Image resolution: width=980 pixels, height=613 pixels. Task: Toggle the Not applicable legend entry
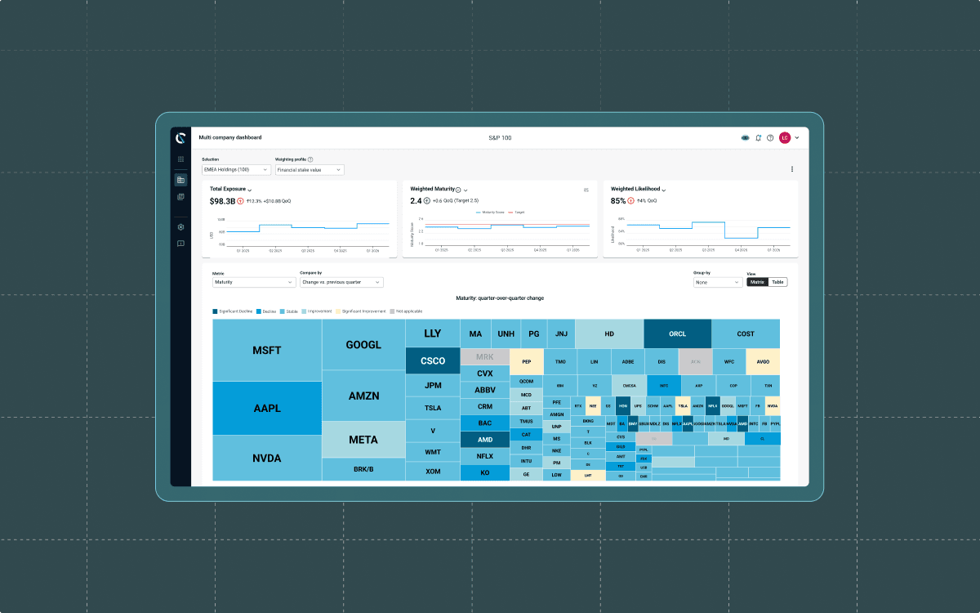tap(406, 311)
